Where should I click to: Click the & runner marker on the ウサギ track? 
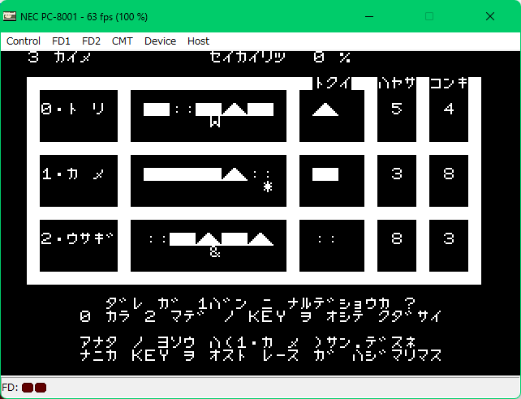[x=215, y=251]
